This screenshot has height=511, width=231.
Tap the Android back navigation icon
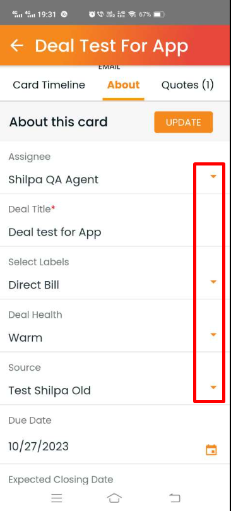pyautogui.click(x=175, y=498)
